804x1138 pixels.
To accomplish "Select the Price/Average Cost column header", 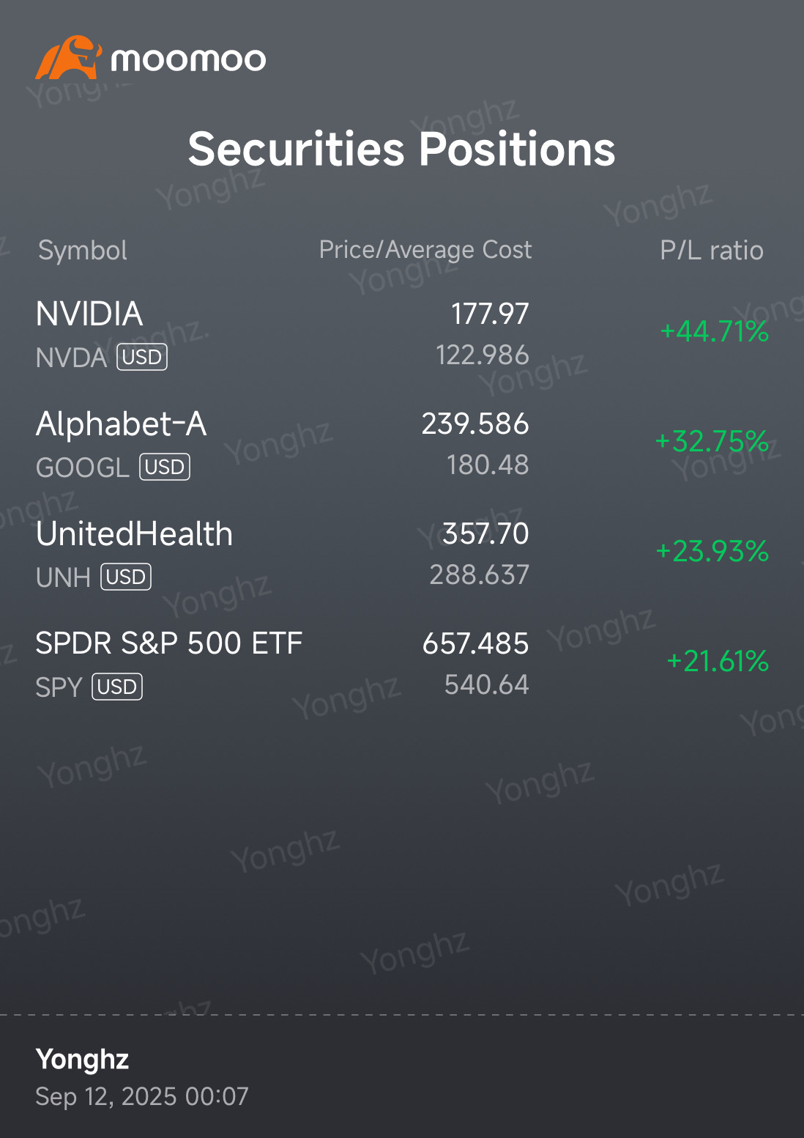I will click(425, 250).
